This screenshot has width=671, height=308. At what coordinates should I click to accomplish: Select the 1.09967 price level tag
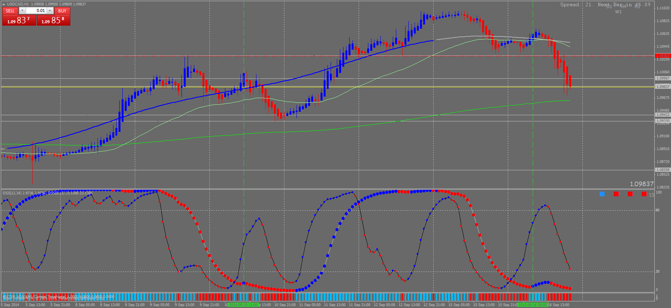(663, 78)
